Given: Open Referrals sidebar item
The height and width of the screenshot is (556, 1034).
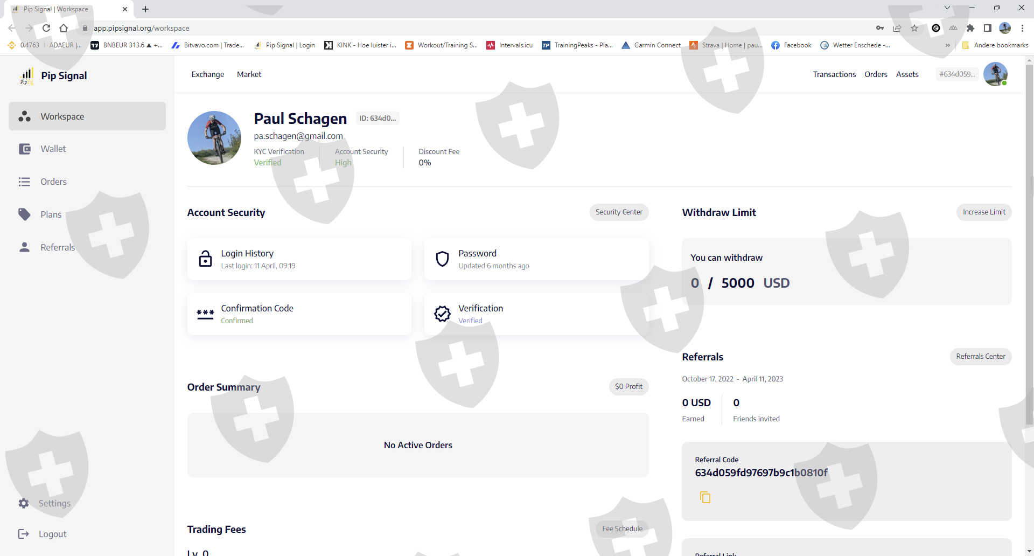Looking at the screenshot, I should (x=57, y=247).
